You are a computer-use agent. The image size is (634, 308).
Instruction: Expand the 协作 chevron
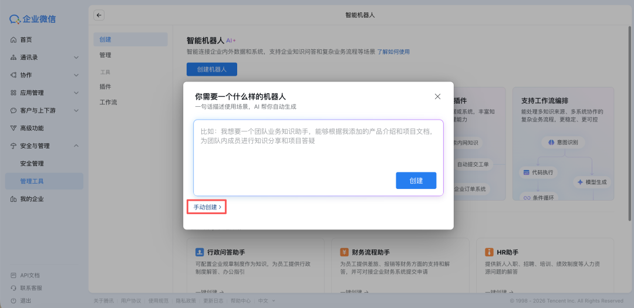coord(76,75)
